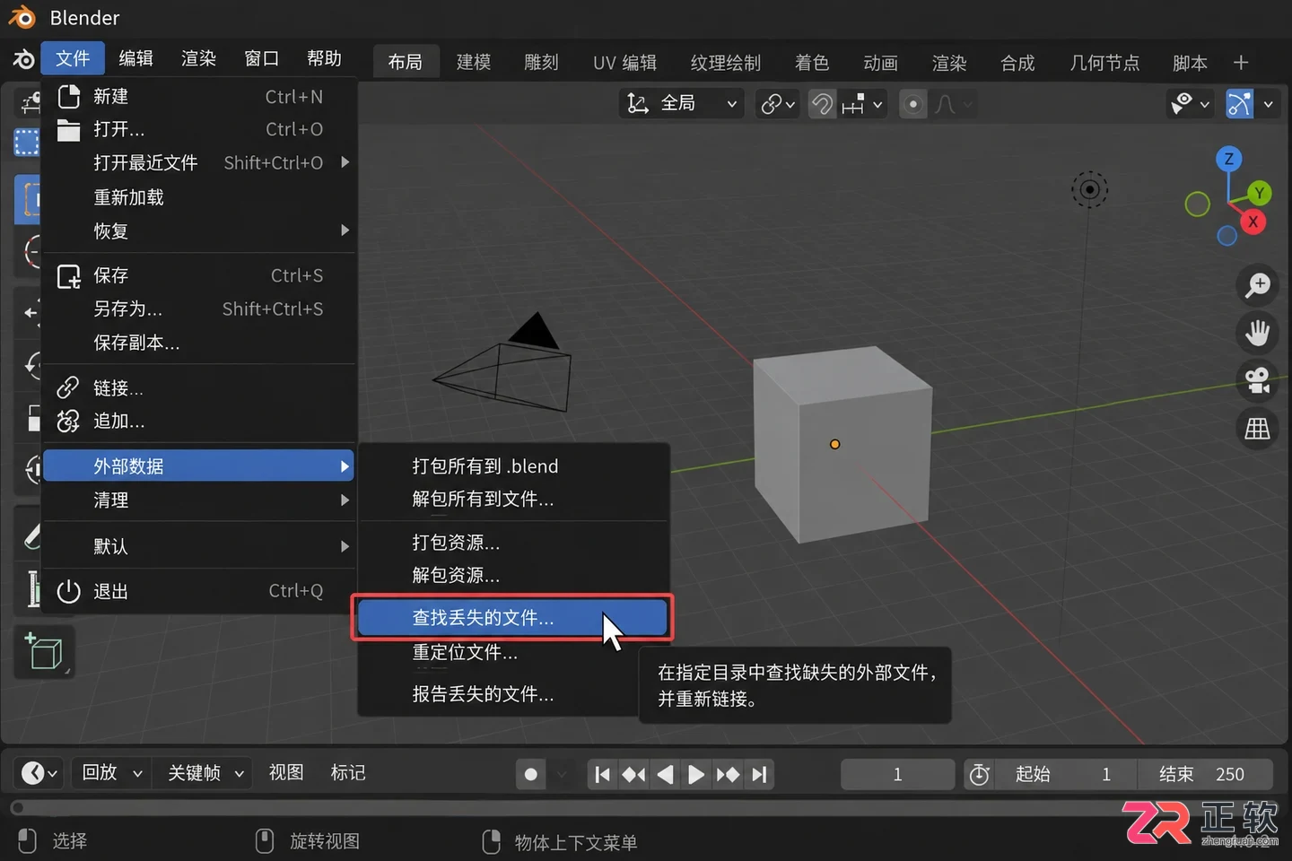The width and height of the screenshot is (1292, 861).
Task: Toggle proportional editing
Action: click(x=912, y=104)
